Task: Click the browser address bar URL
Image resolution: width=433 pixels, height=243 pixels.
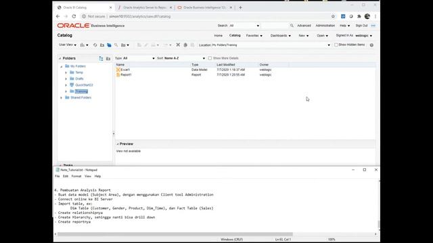Action: (x=140, y=16)
